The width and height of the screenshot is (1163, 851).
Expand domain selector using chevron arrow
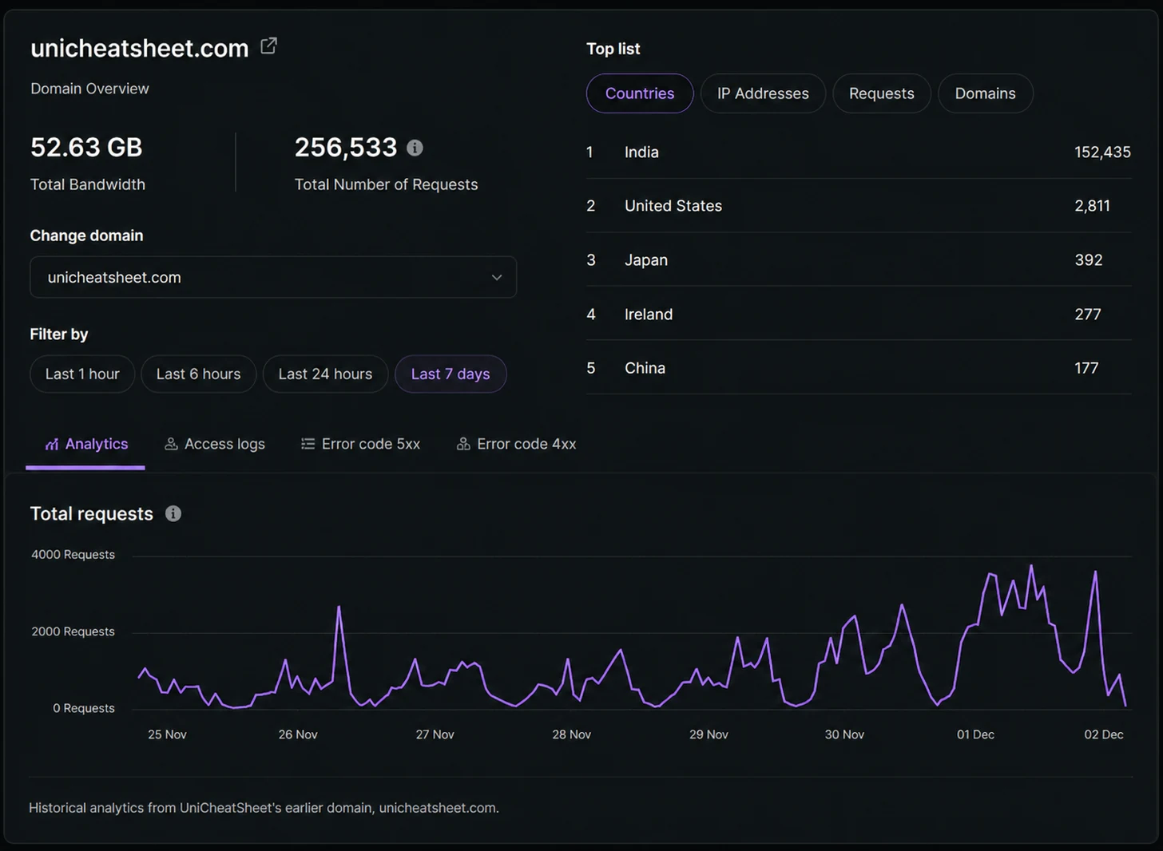tap(497, 277)
